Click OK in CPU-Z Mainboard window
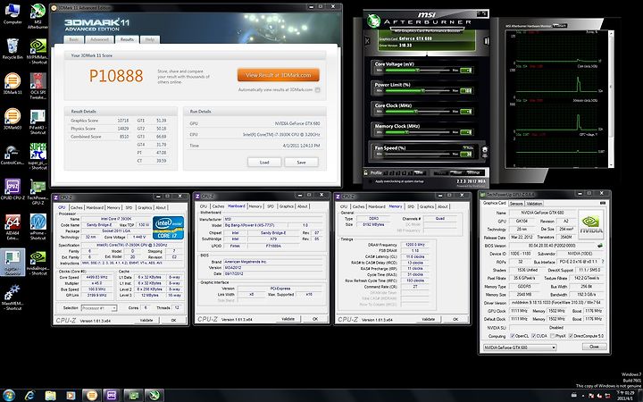 click(x=315, y=319)
